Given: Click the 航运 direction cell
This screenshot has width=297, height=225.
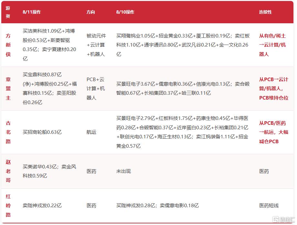Looking at the screenshot, I should tap(91, 132).
